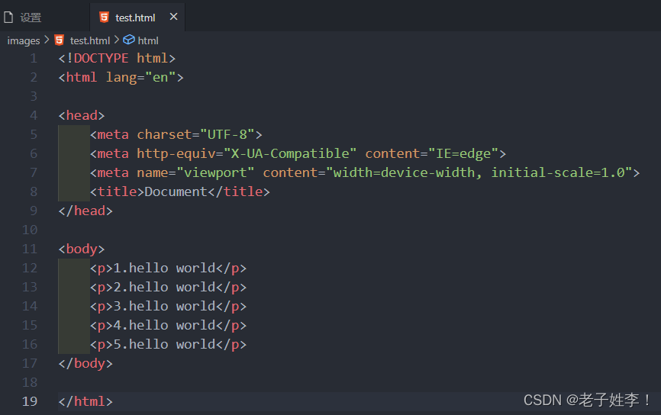The width and height of the screenshot is (661, 415).
Task: Click the cube symbol icon in breadcrumb
Action: click(129, 40)
